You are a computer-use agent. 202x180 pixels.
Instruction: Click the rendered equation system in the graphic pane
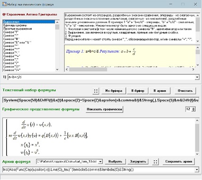point(47,137)
